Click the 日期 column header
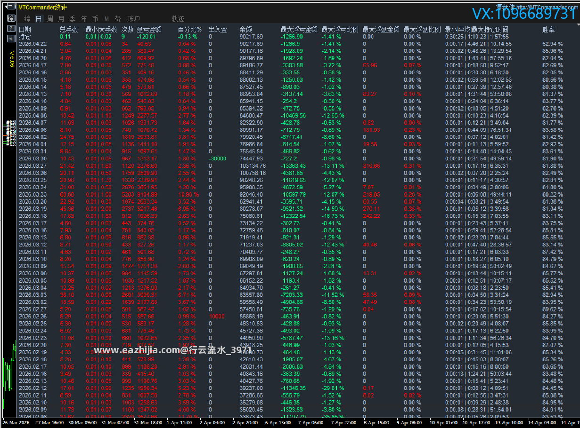 point(25,30)
